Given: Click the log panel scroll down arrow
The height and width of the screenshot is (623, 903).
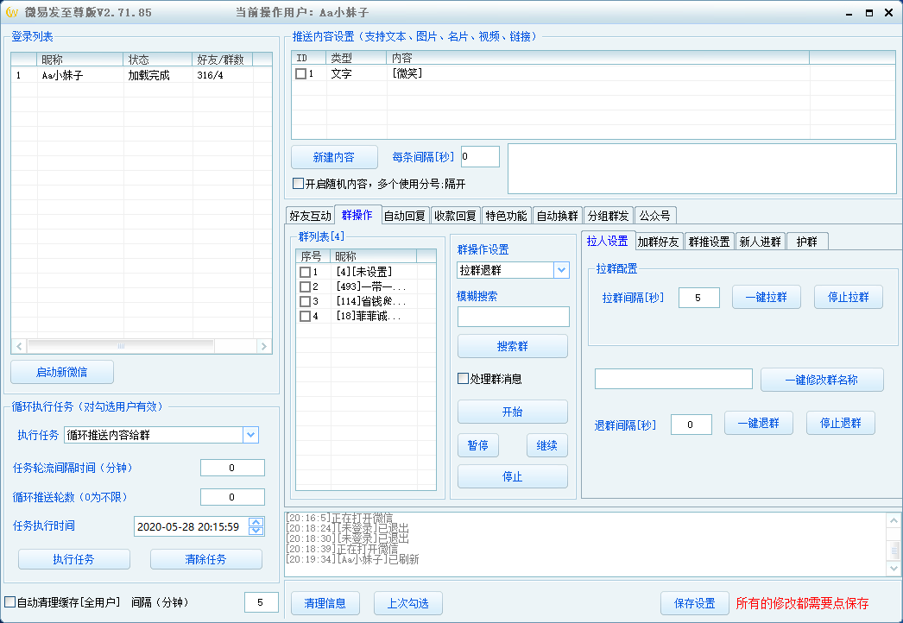Looking at the screenshot, I should coord(895,569).
